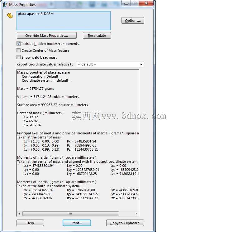
Task: Click the 'Y = 65.02' center of mass value
Action: 31,121
